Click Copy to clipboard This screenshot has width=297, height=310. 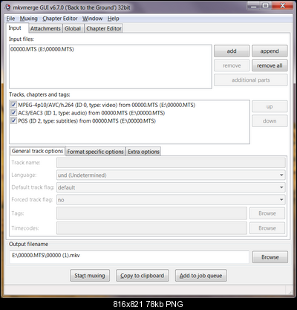pyautogui.click(x=143, y=276)
